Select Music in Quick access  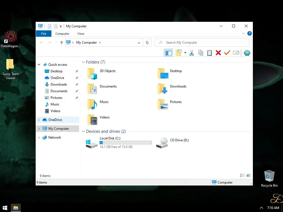coord(55,104)
